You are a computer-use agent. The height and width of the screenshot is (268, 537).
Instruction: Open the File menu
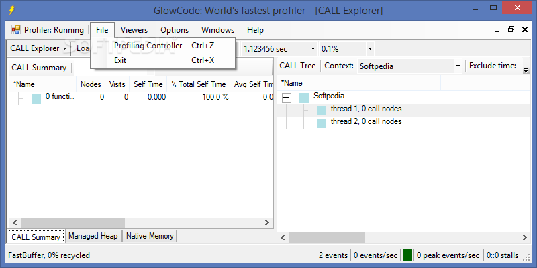102,30
